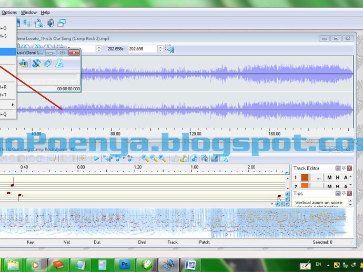Screen dimensions: 363x272
Task: Click the mixer sliders icon in main toolbar
Action: pyautogui.click(x=27, y=23)
